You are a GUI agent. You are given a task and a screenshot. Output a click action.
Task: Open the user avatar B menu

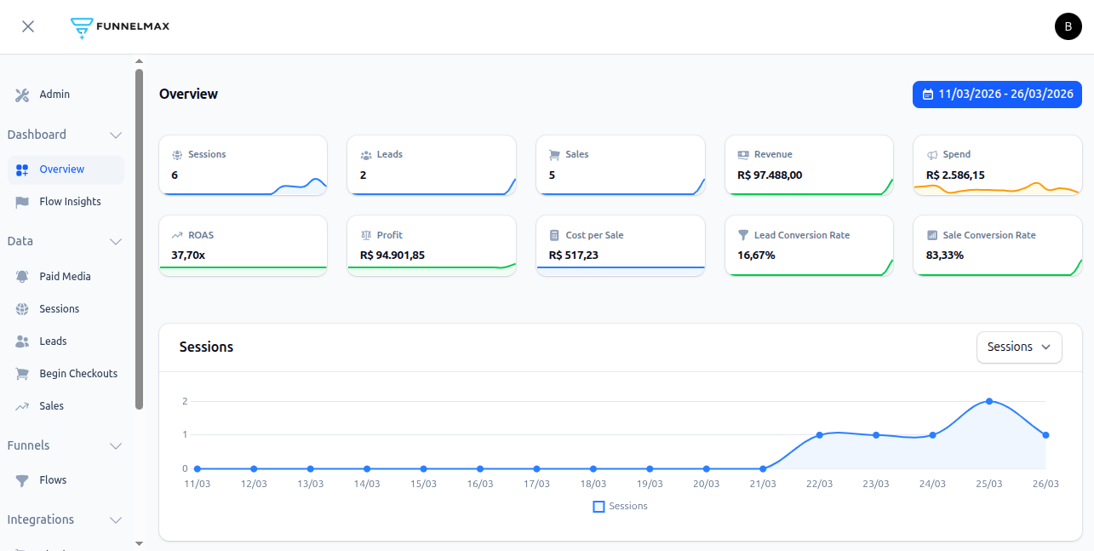click(x=1068, y=27)
